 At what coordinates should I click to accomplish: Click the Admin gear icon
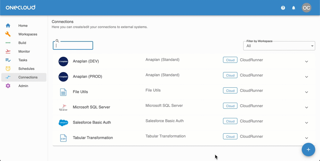tap(8, 86)
